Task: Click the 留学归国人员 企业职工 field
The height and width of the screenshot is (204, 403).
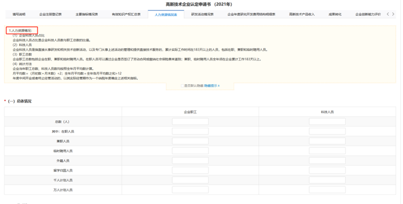Action: point(190,170)
